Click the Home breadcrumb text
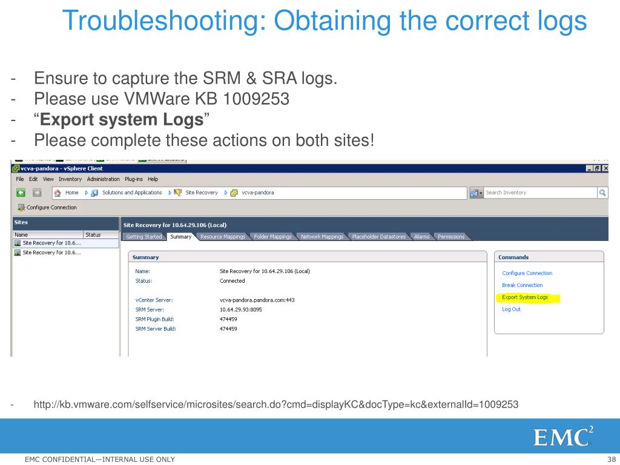 pos(71,193)
